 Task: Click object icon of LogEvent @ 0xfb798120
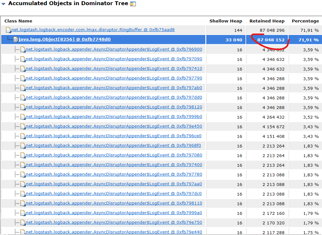pos(23,107)
